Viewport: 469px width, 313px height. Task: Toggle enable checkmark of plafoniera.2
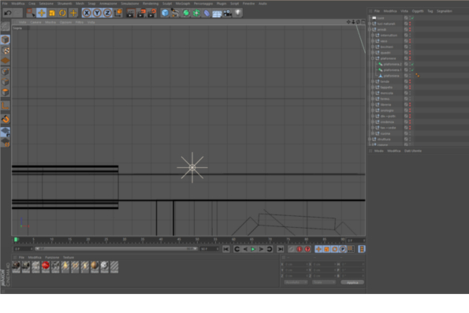(412, 65)
